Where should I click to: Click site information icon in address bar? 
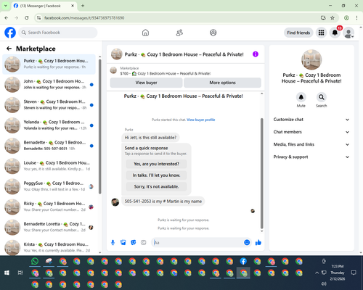[x=38, y=18]
